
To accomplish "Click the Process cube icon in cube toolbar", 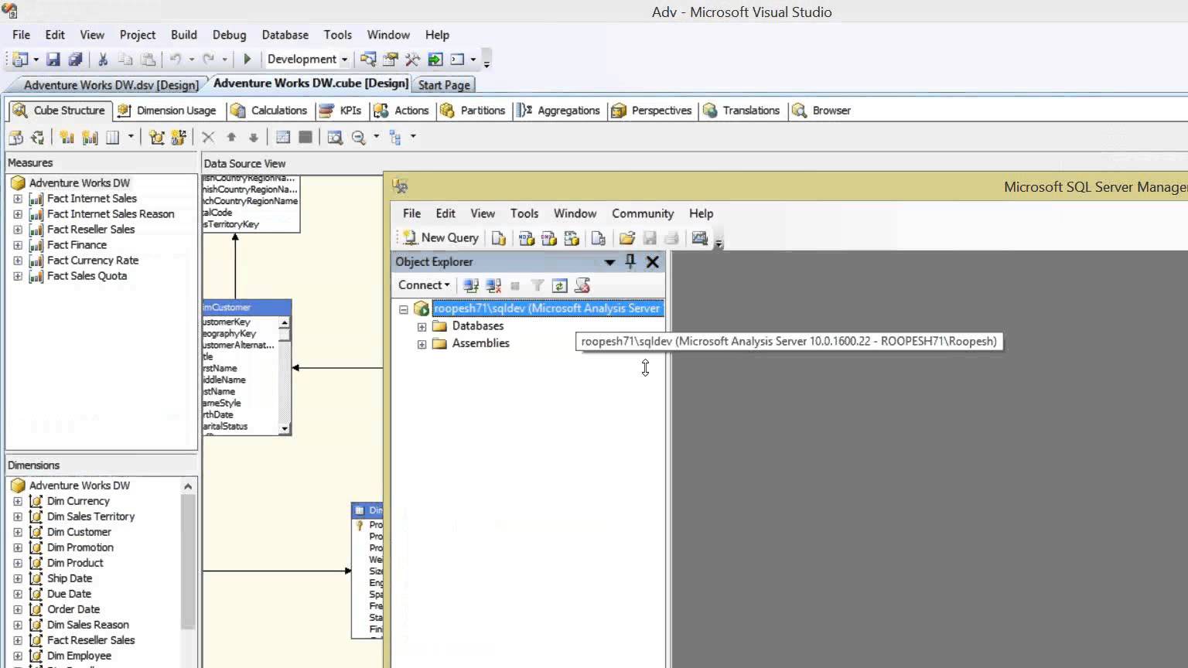I will [x=16, y=137].
